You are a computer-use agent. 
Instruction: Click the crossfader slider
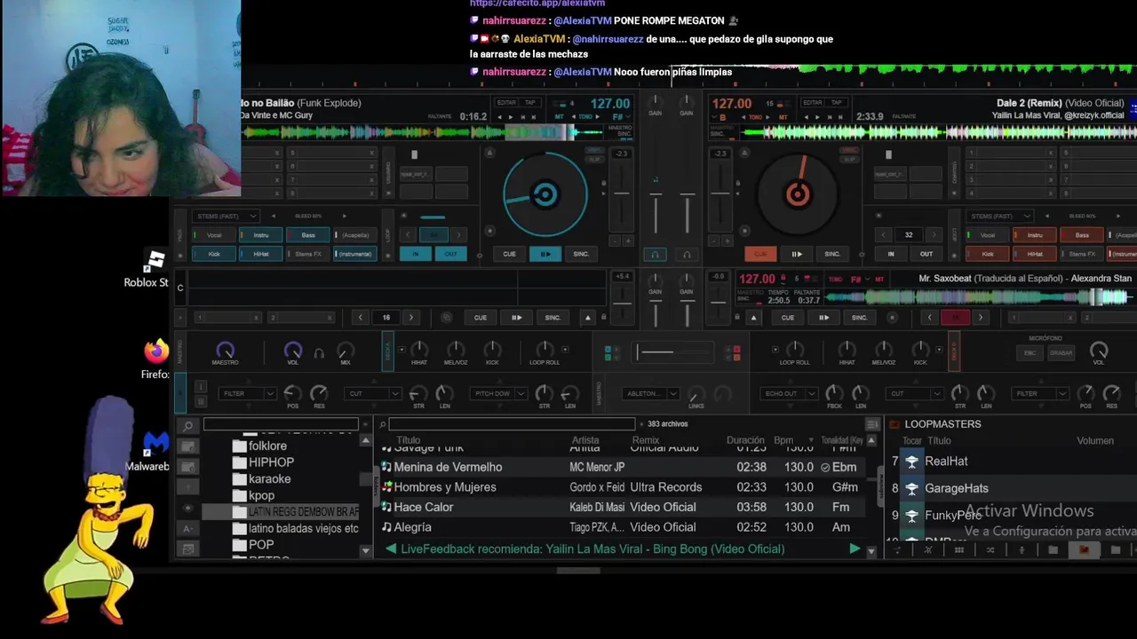[671, 352]
